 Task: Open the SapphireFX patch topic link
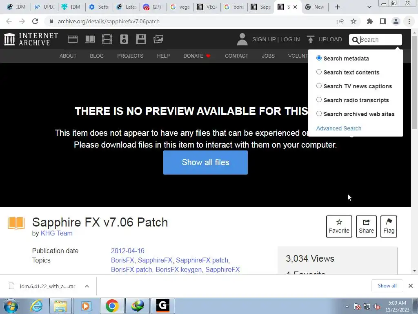point(202,260)
